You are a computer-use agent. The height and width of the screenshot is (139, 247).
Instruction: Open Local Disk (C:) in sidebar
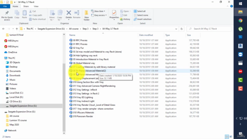(16, 93)
